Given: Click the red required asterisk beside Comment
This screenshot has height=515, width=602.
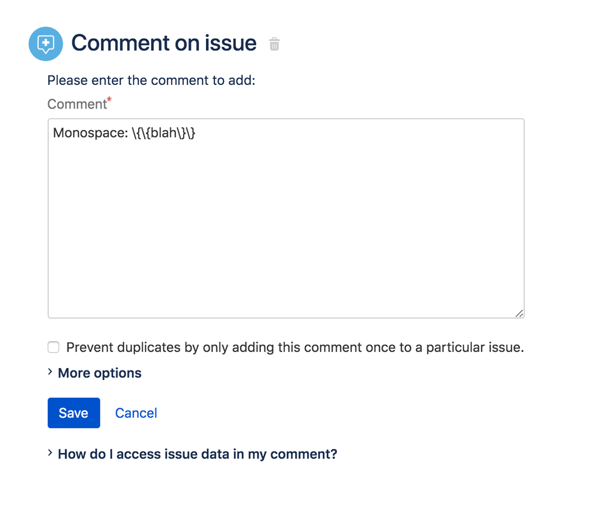Looking at the screenshot, I should click(x=110, y=99).
